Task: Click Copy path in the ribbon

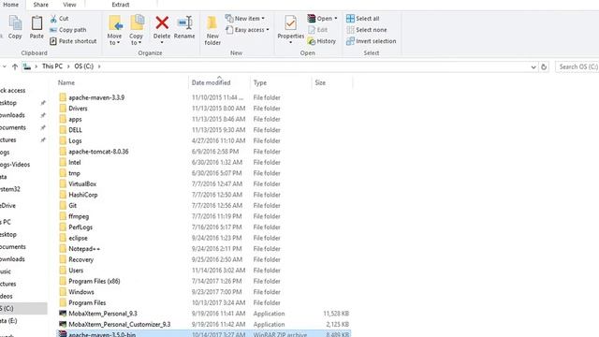Action: 68,30
